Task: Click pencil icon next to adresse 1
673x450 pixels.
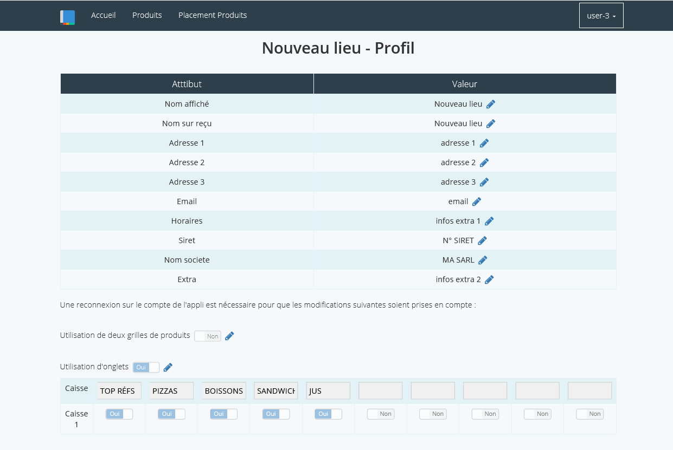Action: [484, 143]
